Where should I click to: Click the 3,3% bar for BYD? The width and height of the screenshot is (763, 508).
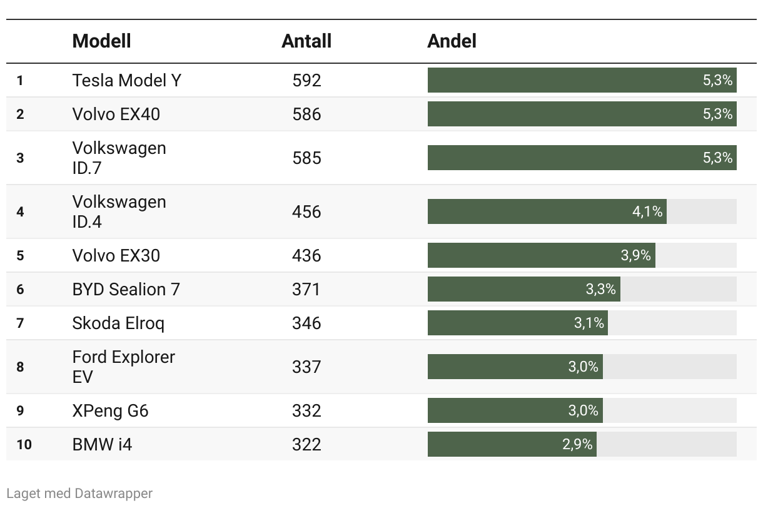pos(524,289)
